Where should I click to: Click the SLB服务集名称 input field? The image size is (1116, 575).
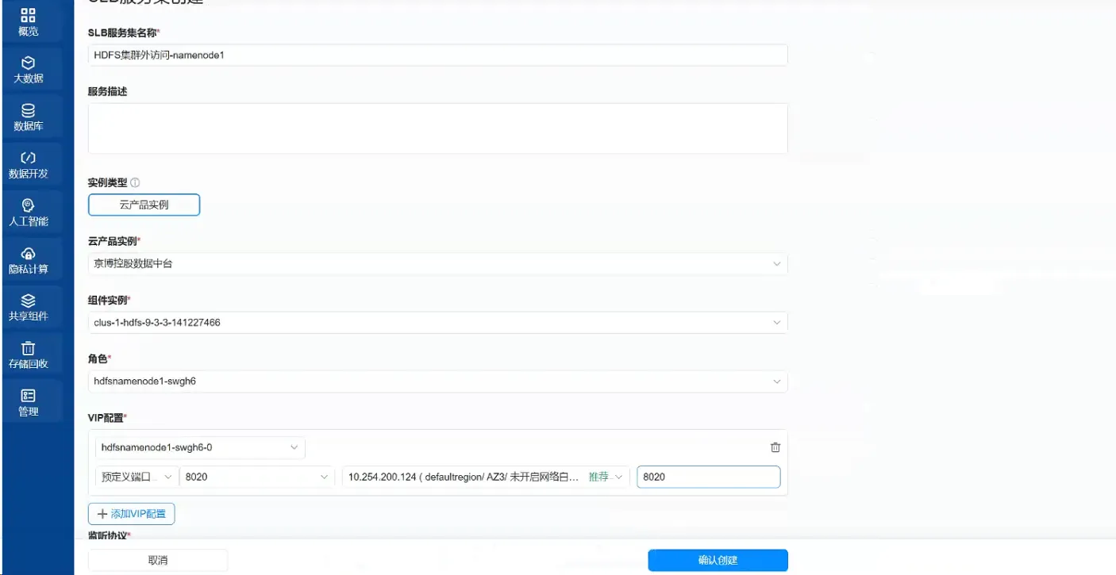coord(437,56)
